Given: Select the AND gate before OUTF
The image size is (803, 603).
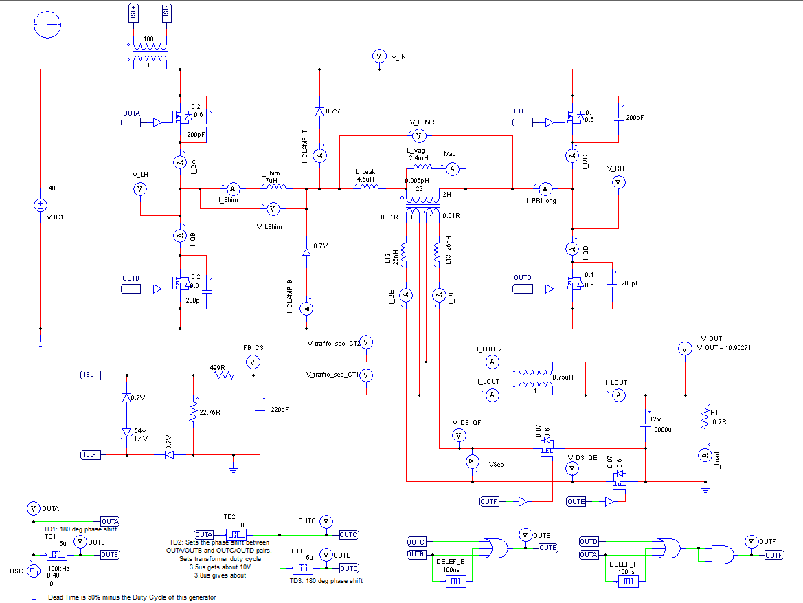Looking at the screenshot, I should (x=723, y=555).
